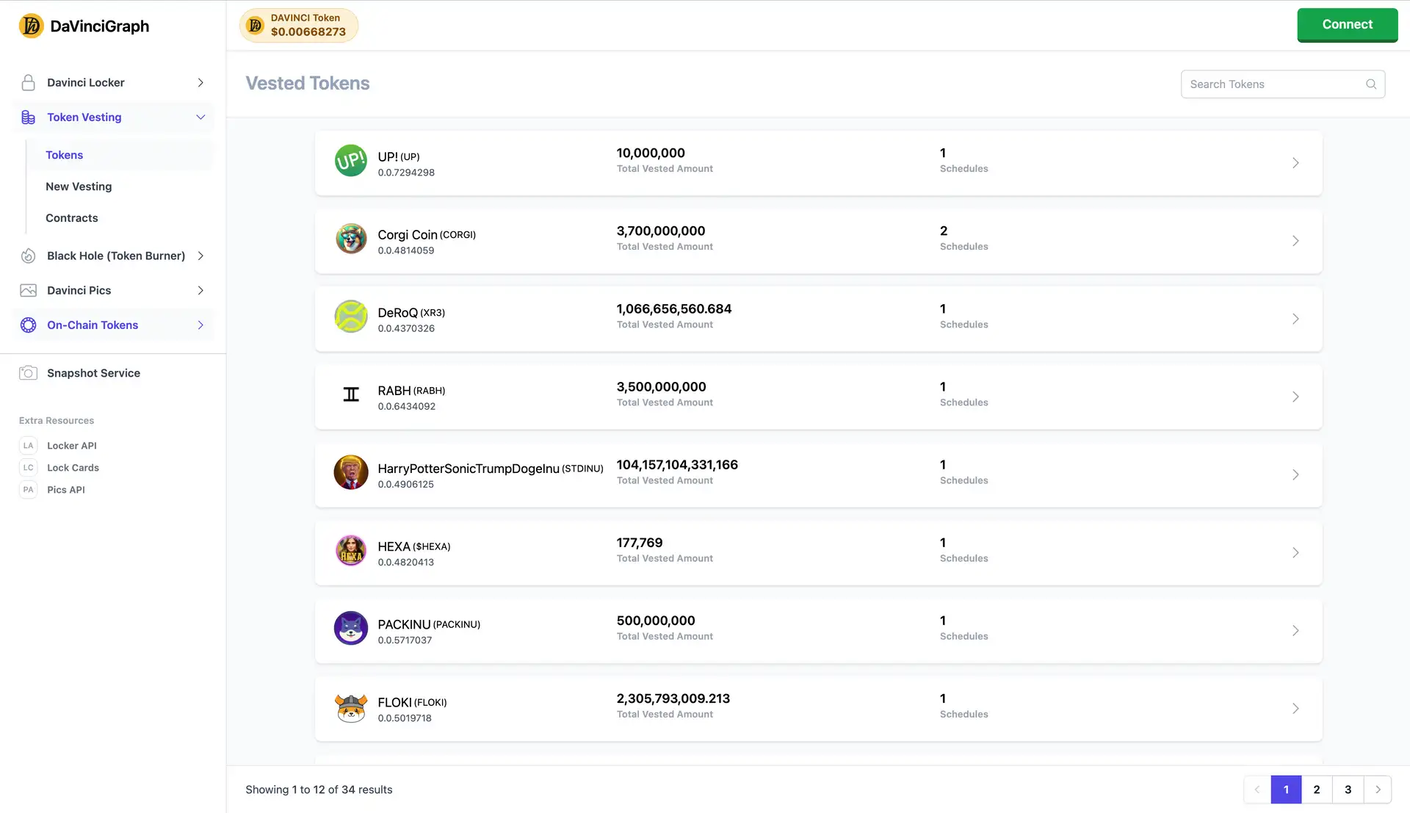
Task: Click the Black Hole burner flame icon
Action: point(28,256)
